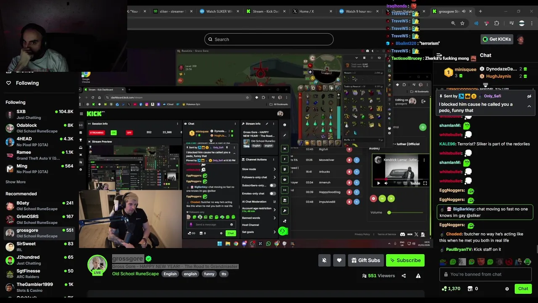Play Kendrick Lamar video in streamed player

(x=378, y=183)
